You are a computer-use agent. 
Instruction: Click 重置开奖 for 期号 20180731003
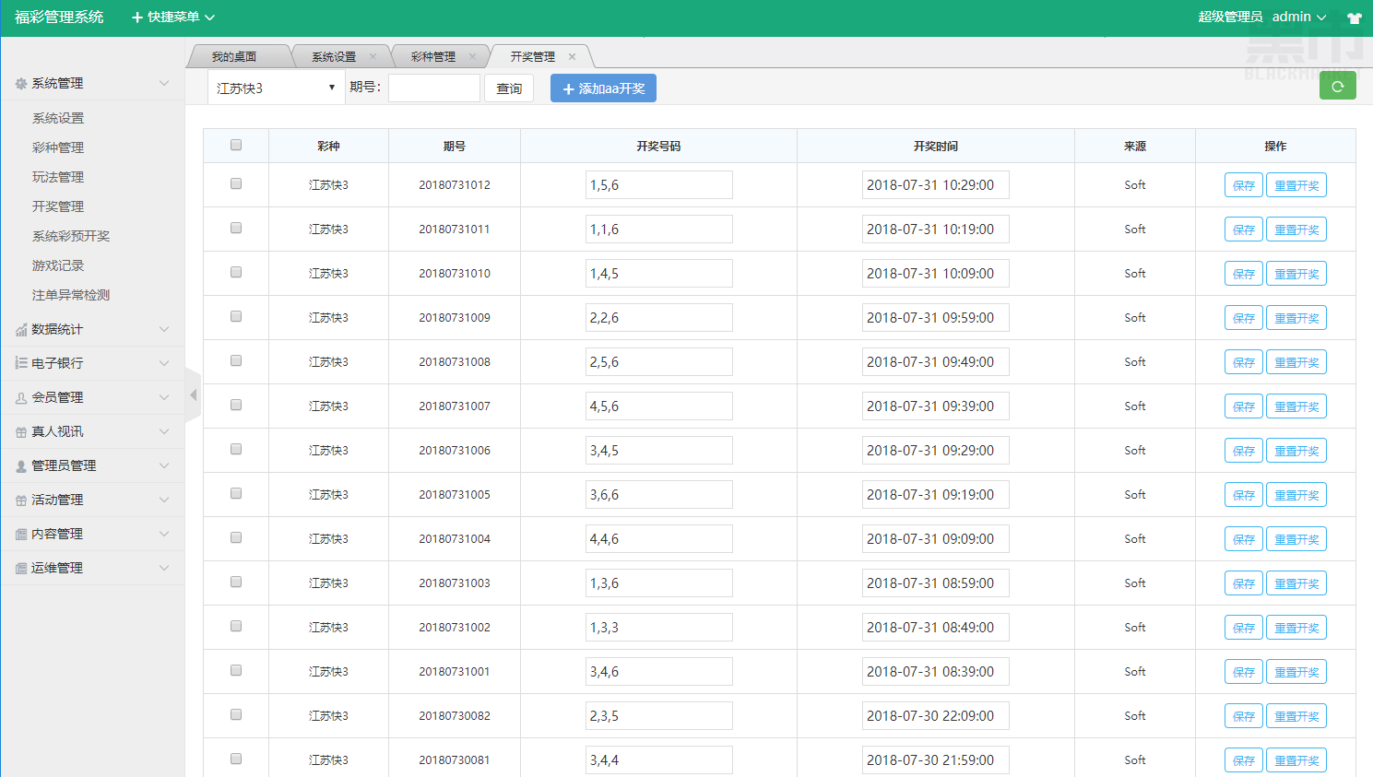pyautogui.click(x=1296, y=583)
